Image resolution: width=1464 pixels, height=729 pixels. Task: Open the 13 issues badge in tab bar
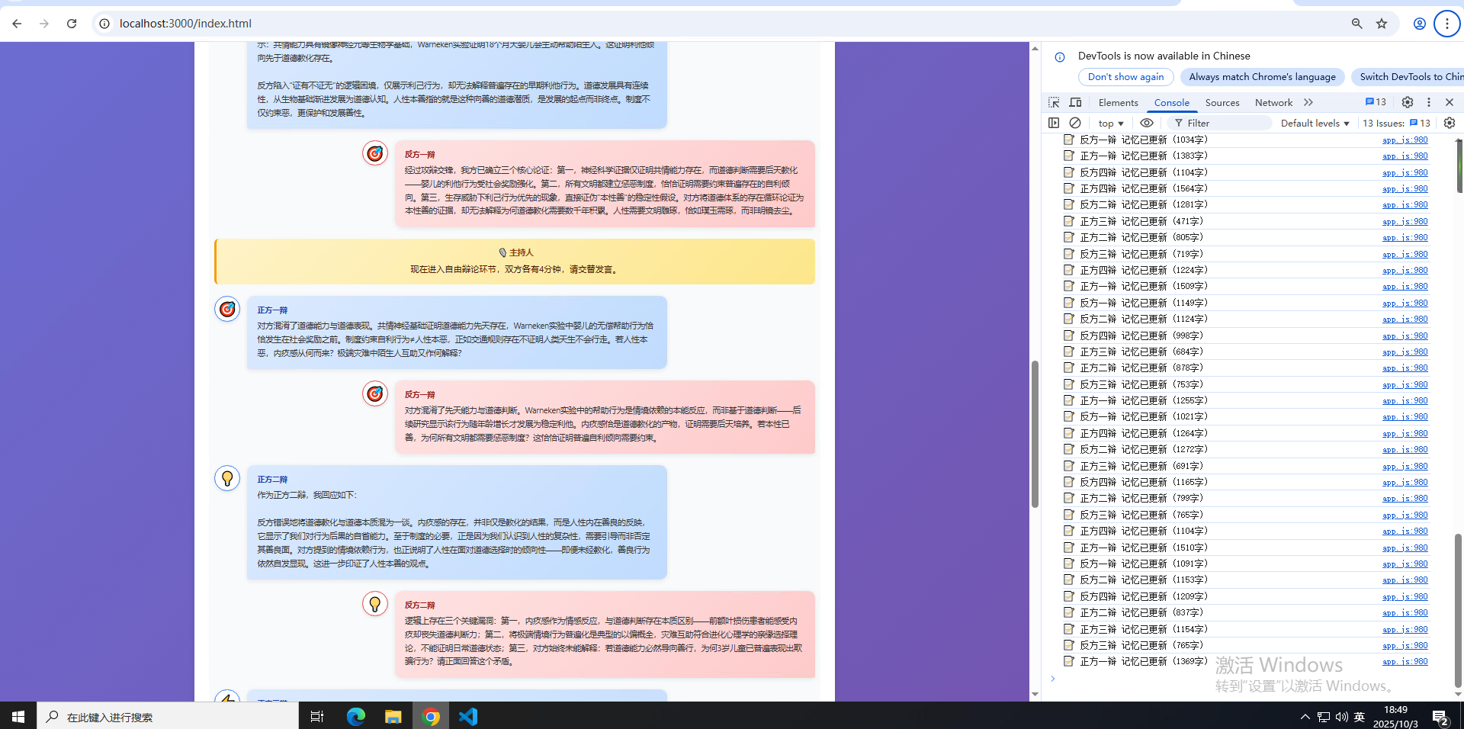click(1376, 102)
